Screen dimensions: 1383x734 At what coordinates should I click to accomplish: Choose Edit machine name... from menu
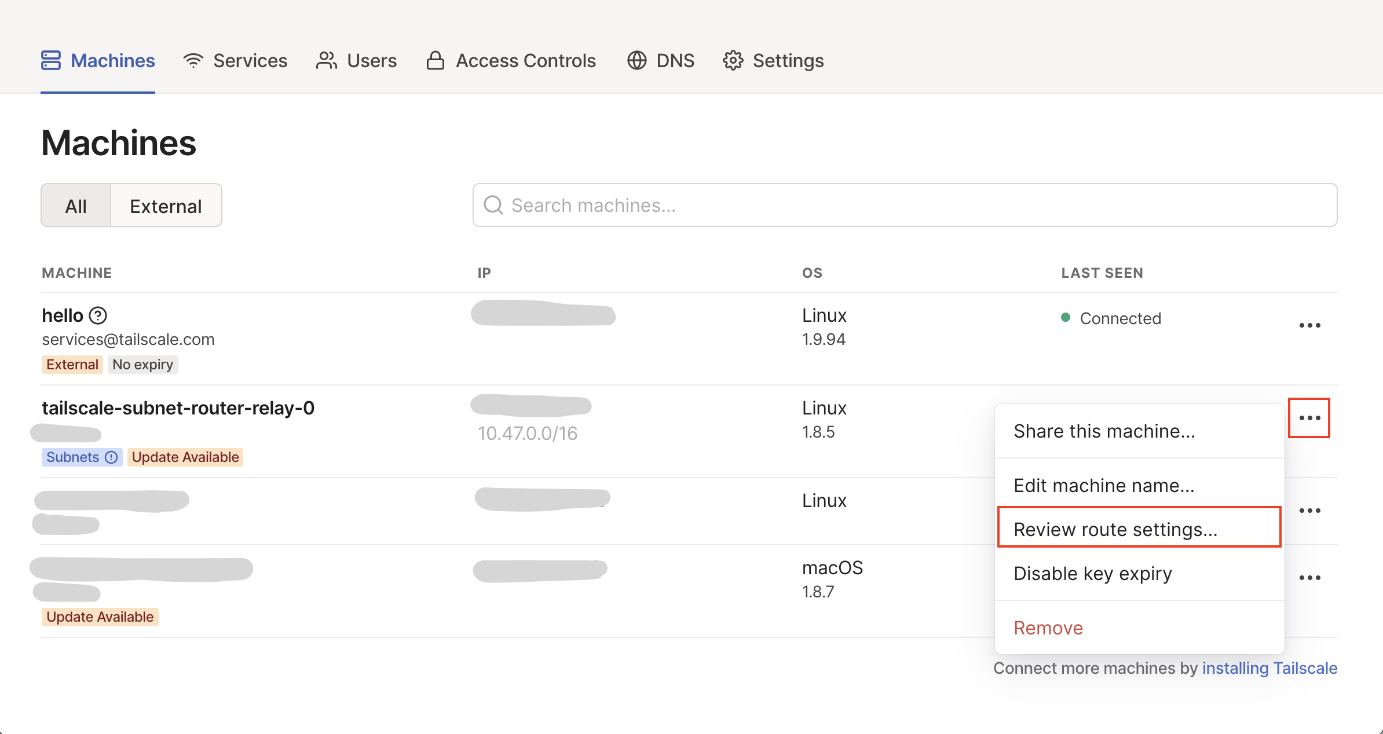pyautogui.click(x=1139, y=485)
